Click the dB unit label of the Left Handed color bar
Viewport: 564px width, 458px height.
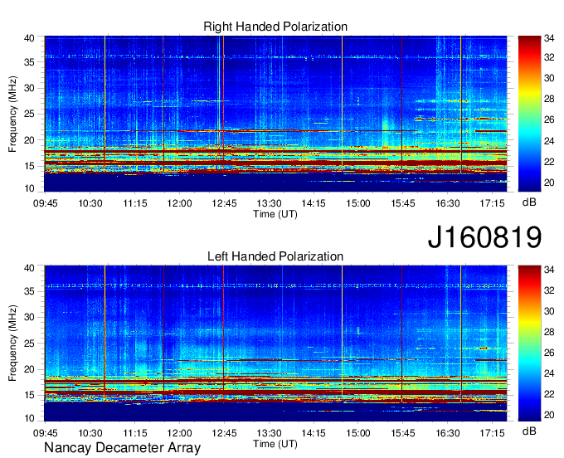529,431
